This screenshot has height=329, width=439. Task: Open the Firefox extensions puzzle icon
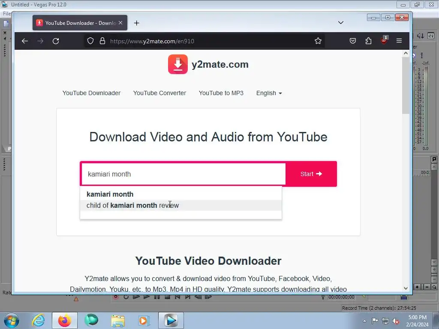click(368, 41)
